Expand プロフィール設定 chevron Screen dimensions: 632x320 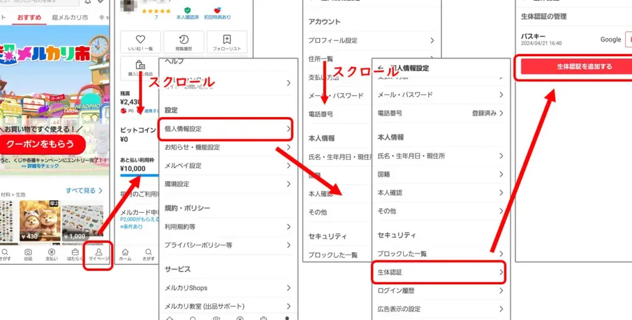(x=432, y=40)
